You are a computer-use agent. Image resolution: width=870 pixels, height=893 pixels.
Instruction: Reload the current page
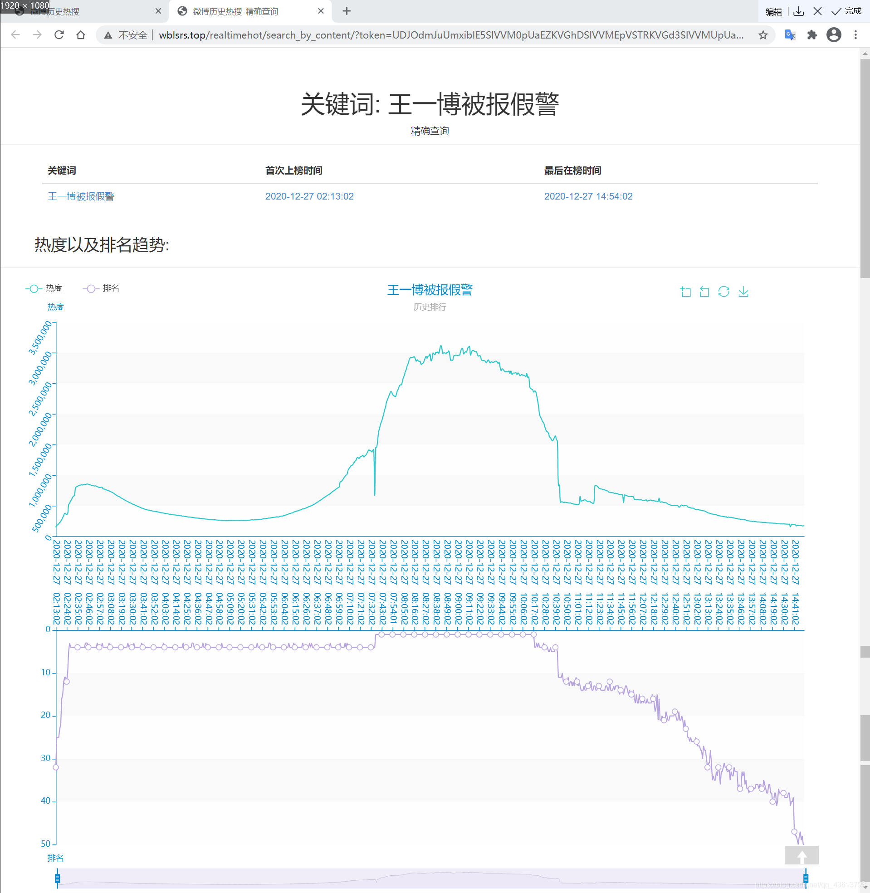click(59, 35)
